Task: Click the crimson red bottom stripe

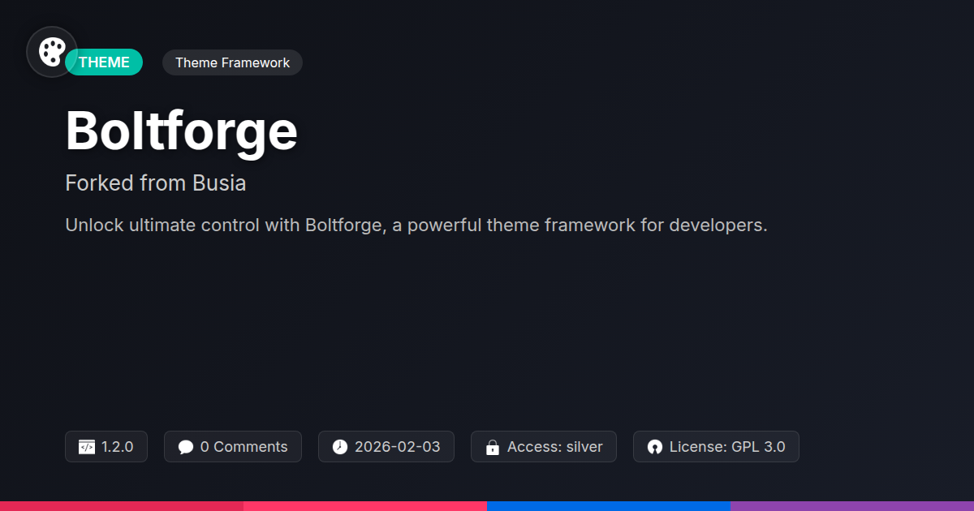Action: click(122, 506)
